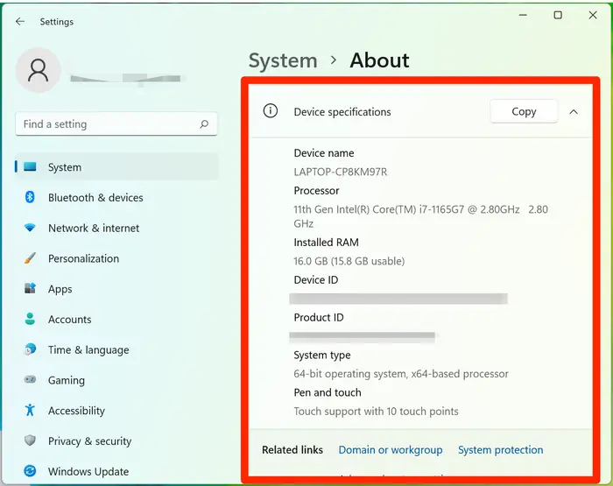Click the search magnifier icon
The image size is (613, 486).
tap(204, 124)
